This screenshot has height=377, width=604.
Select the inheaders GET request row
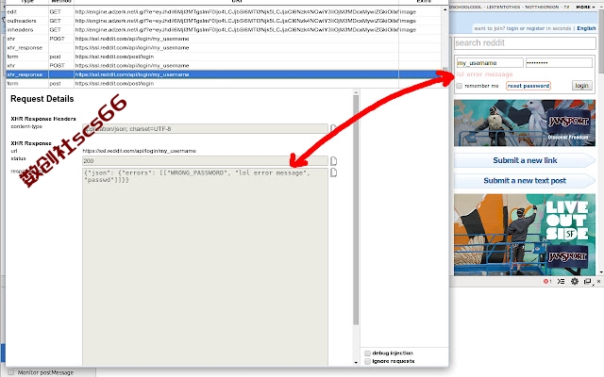(224, 29)
